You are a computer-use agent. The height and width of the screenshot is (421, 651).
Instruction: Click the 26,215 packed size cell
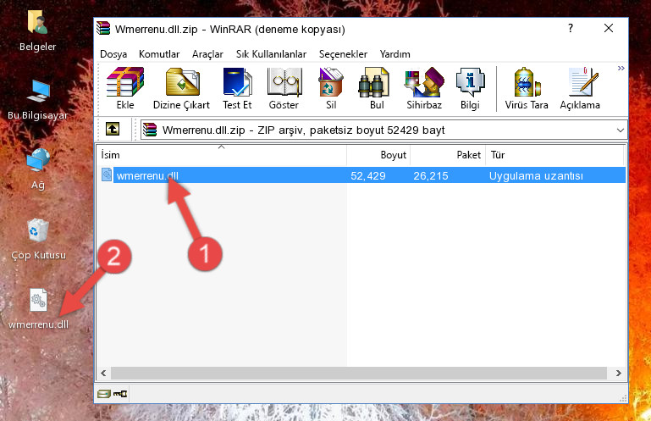[x=431, y=176]
